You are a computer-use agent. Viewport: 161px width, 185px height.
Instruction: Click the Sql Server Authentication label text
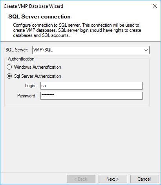click(x=38, y=76)
